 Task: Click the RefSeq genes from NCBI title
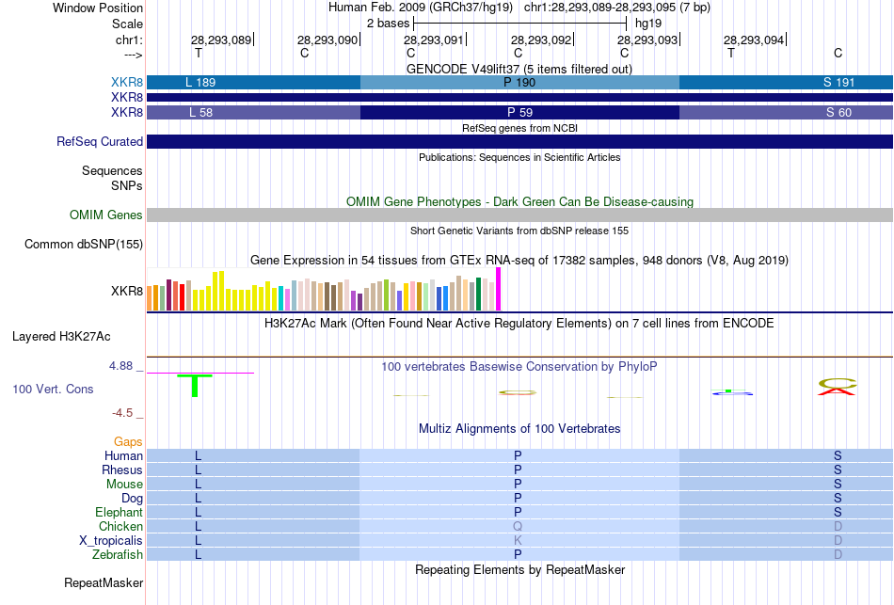[x=519, y=128]
